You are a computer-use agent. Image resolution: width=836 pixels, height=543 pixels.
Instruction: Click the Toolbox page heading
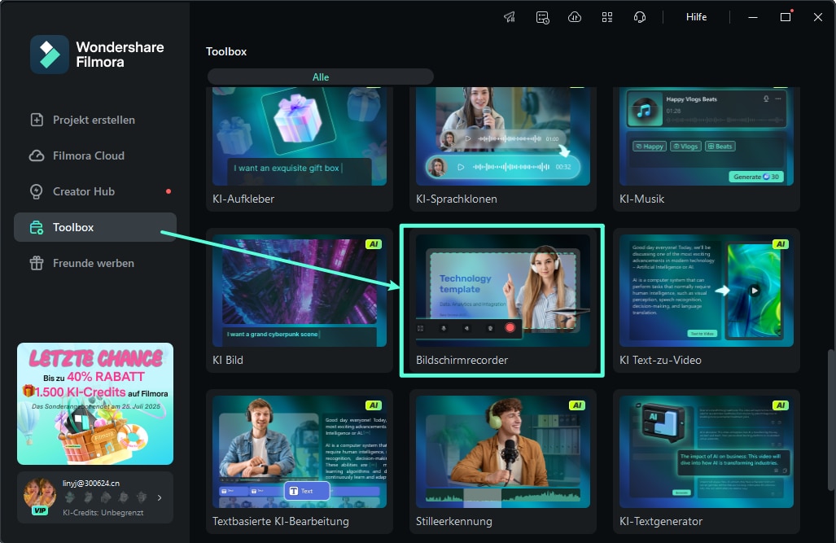pos(226,52)
